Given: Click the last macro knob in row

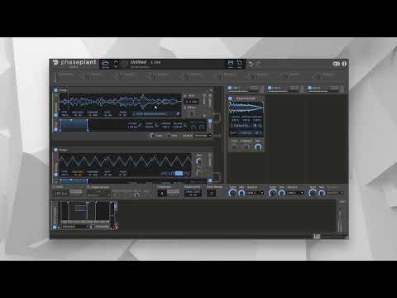Looking at the screenshot, I should click(x=317, y=75).
